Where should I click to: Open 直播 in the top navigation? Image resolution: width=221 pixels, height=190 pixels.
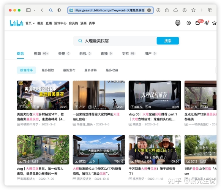[x=49, y=23]
